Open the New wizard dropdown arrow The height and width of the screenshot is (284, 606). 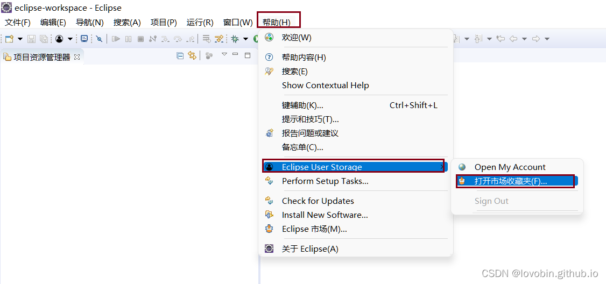[20, 39]
